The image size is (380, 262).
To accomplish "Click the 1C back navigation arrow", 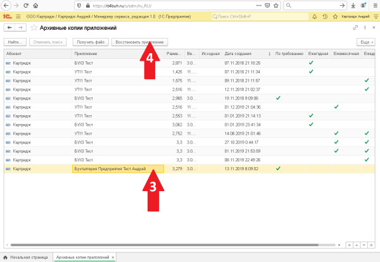I will tap(9, 28).
